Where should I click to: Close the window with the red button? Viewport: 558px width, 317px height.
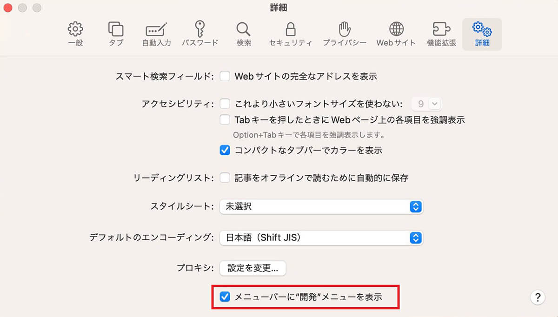click(8, 8)
